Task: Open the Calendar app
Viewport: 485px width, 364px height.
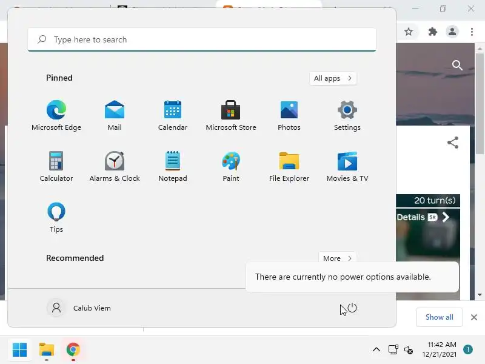Action: [x=173, y=115]
